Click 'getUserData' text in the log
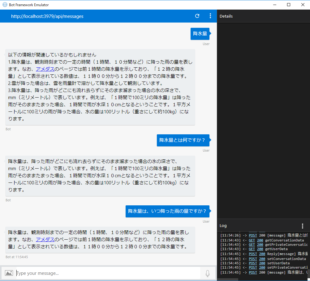310x281 pixels. coord(276,249)
